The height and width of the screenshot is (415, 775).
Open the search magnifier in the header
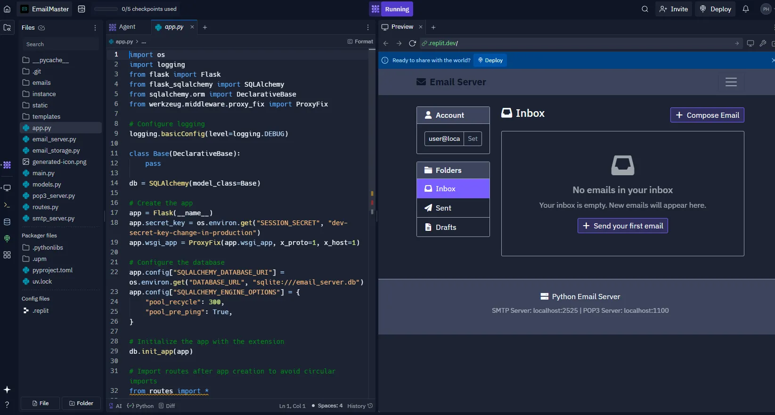coord(644,9)
